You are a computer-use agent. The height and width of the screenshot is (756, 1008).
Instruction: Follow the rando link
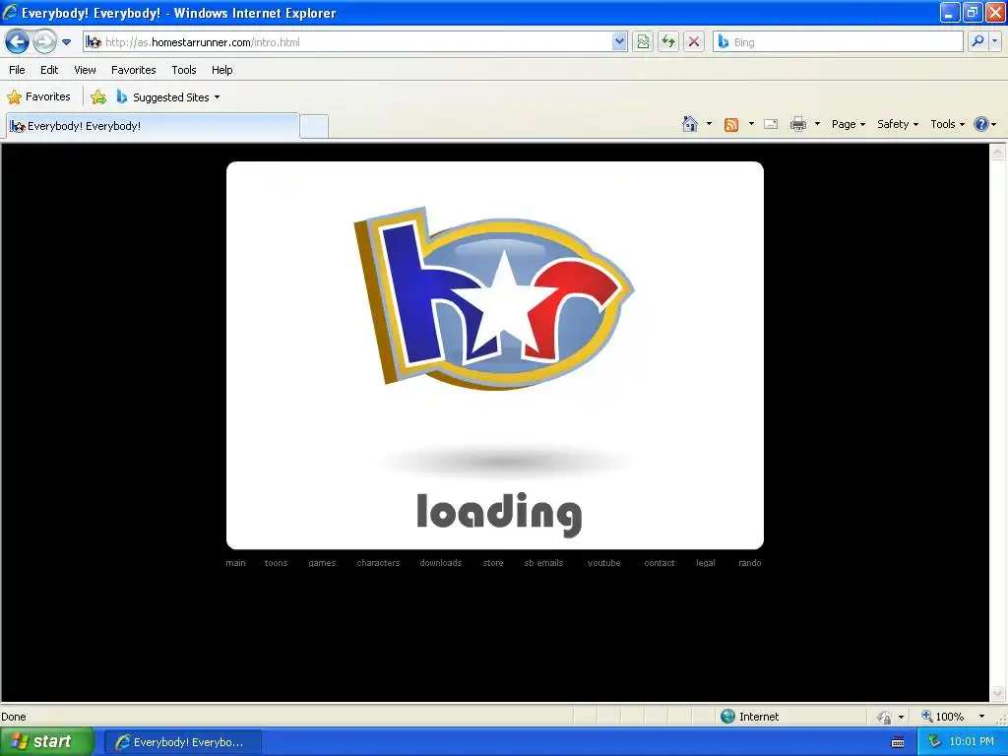(749, 563)
